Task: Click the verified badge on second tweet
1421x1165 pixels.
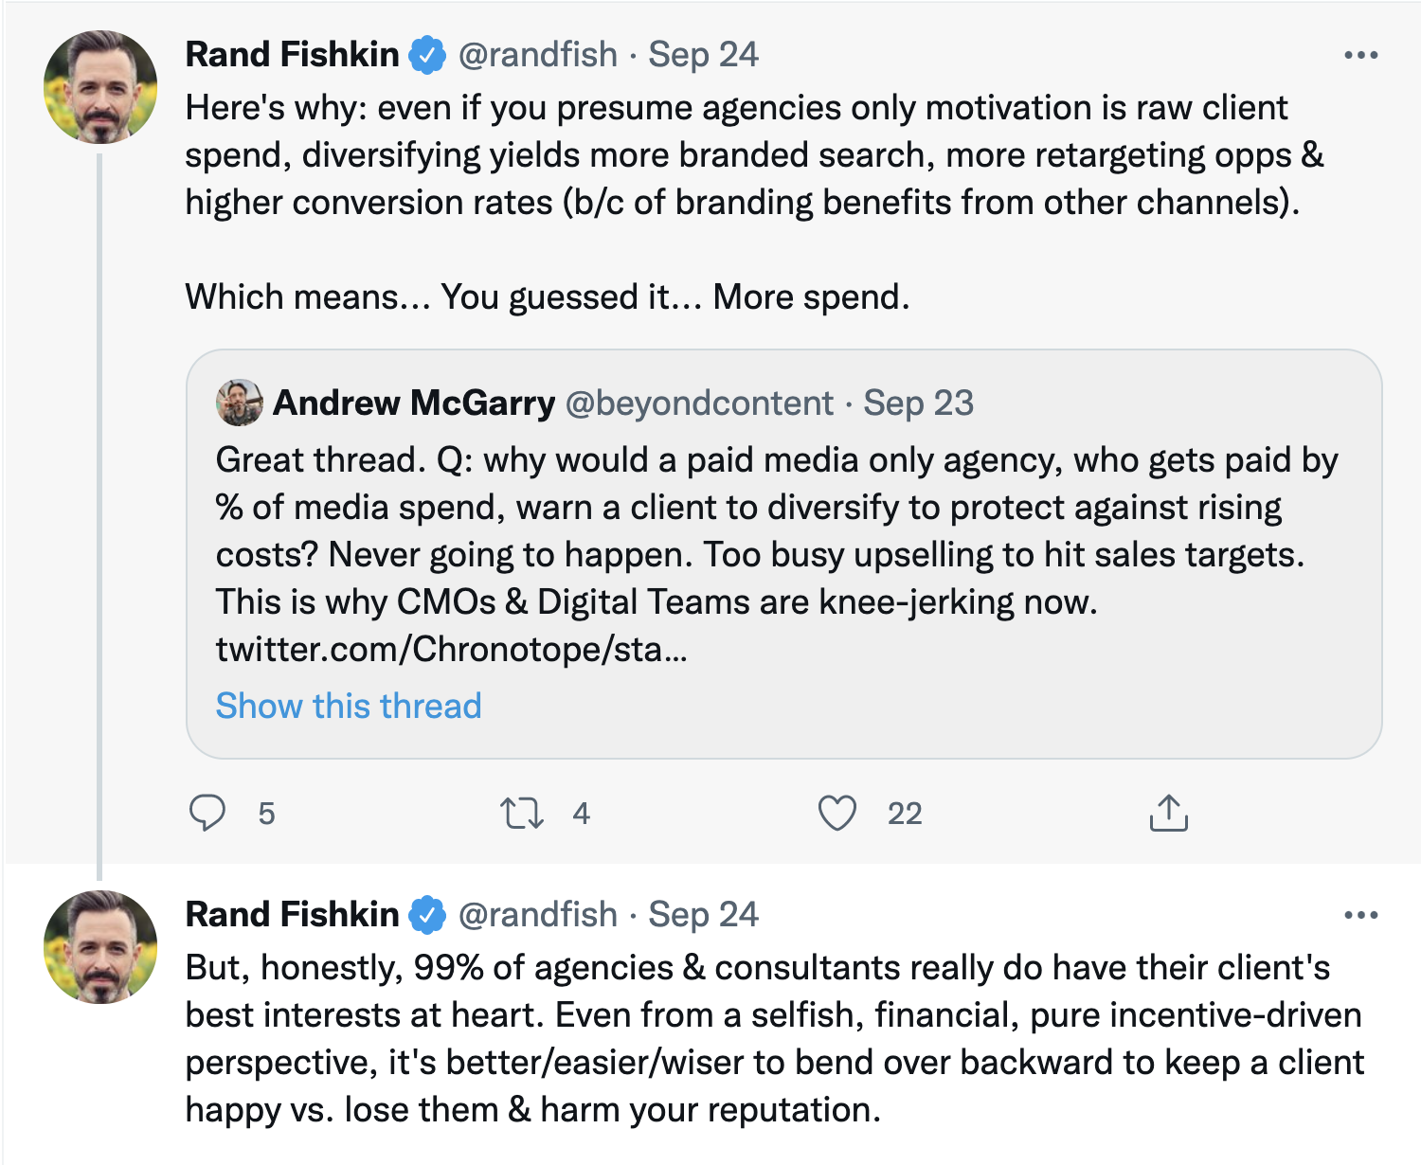Action: [x=427, y=915]
